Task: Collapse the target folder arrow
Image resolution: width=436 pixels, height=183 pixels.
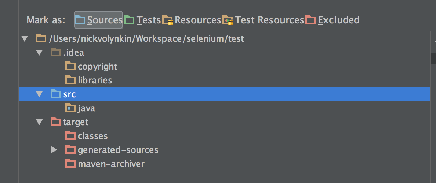Action: (39, 122)
